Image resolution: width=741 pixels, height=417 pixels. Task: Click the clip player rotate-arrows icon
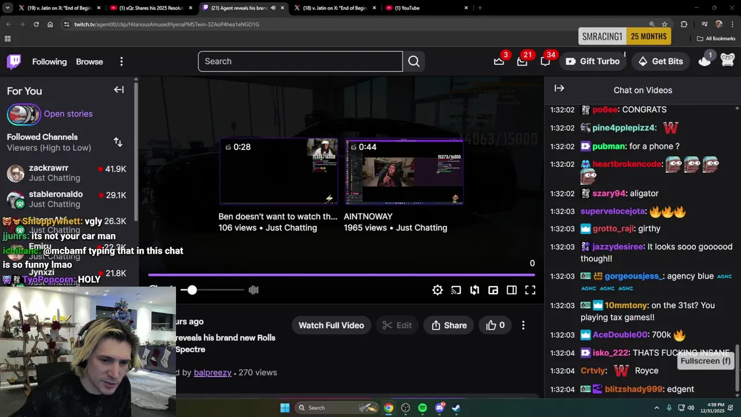[x=475, y=290]
